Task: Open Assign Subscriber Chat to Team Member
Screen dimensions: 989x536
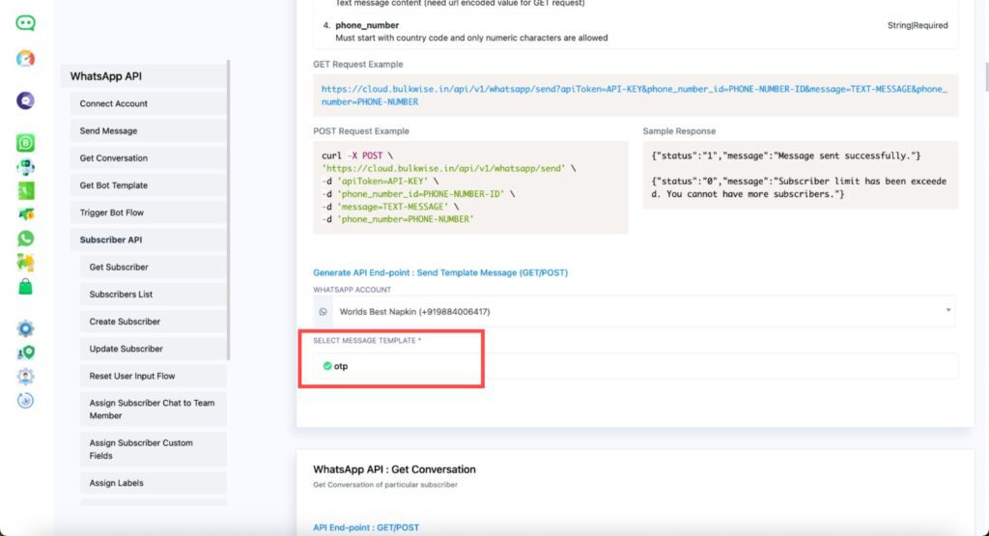Action: pyautogui.click(x=154, y=409)
